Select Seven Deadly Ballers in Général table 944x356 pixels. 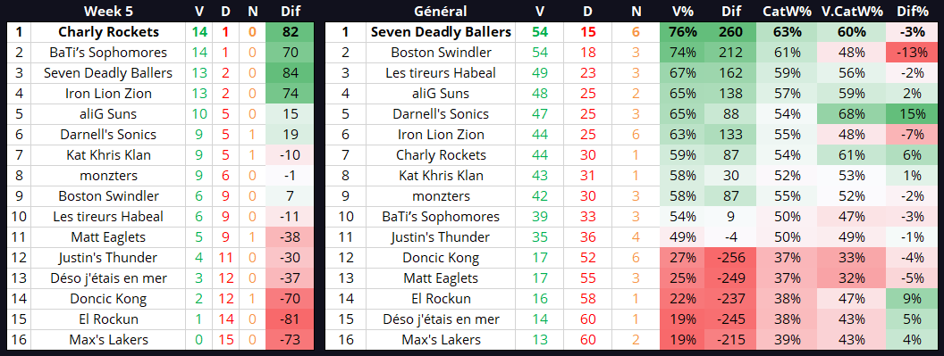pos(441,32)
